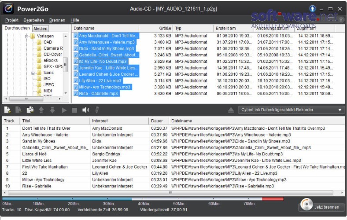Viewport: 347px width, 220px height.
Task: Click the track list scroll-right arrow
Action: tap(342, 193)
